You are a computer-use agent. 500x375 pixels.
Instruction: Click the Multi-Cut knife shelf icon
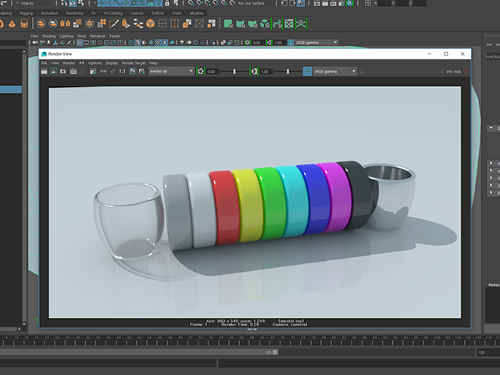click(x=114, y=24)
